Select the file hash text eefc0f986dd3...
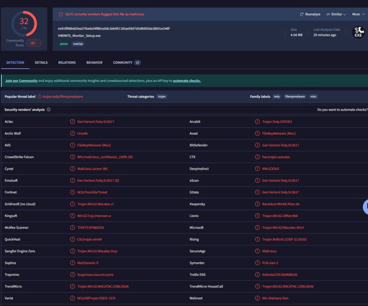The width and height of the screenshot is (368, 306). tap(114, 28)
